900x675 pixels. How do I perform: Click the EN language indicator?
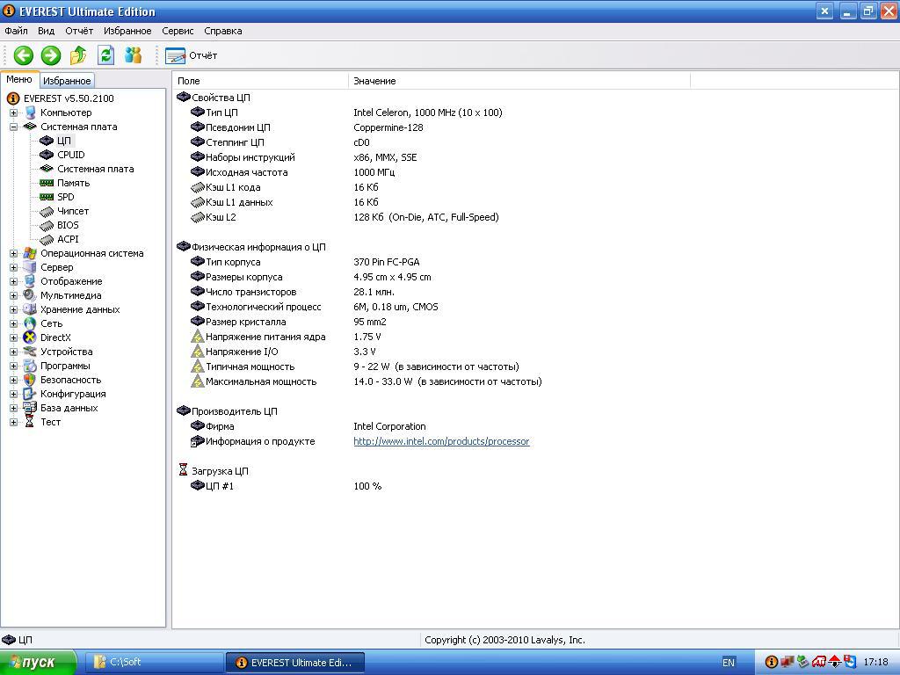click(729, 663)
